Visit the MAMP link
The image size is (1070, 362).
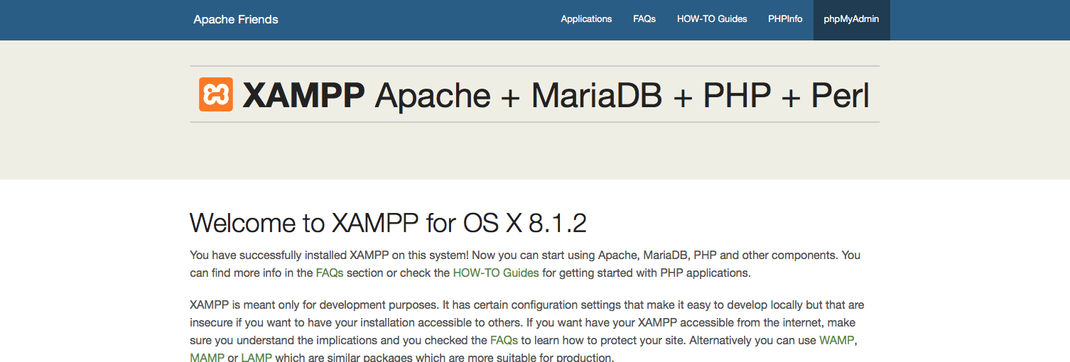pos(207,357)
